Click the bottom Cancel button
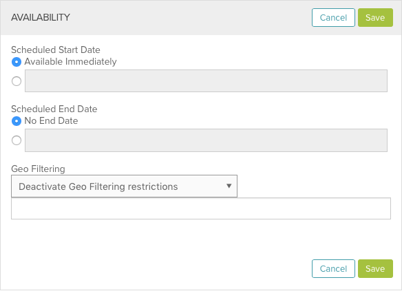 click(333, 269)
